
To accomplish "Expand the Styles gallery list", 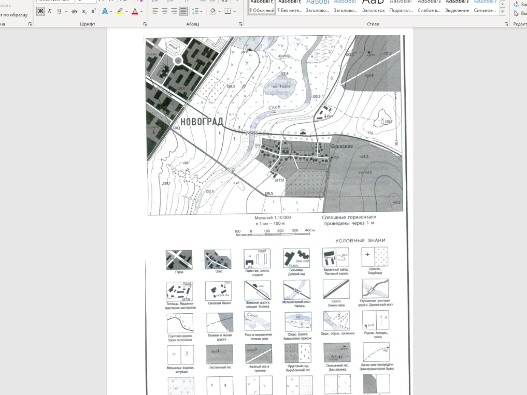I will [x=502, y=11].
